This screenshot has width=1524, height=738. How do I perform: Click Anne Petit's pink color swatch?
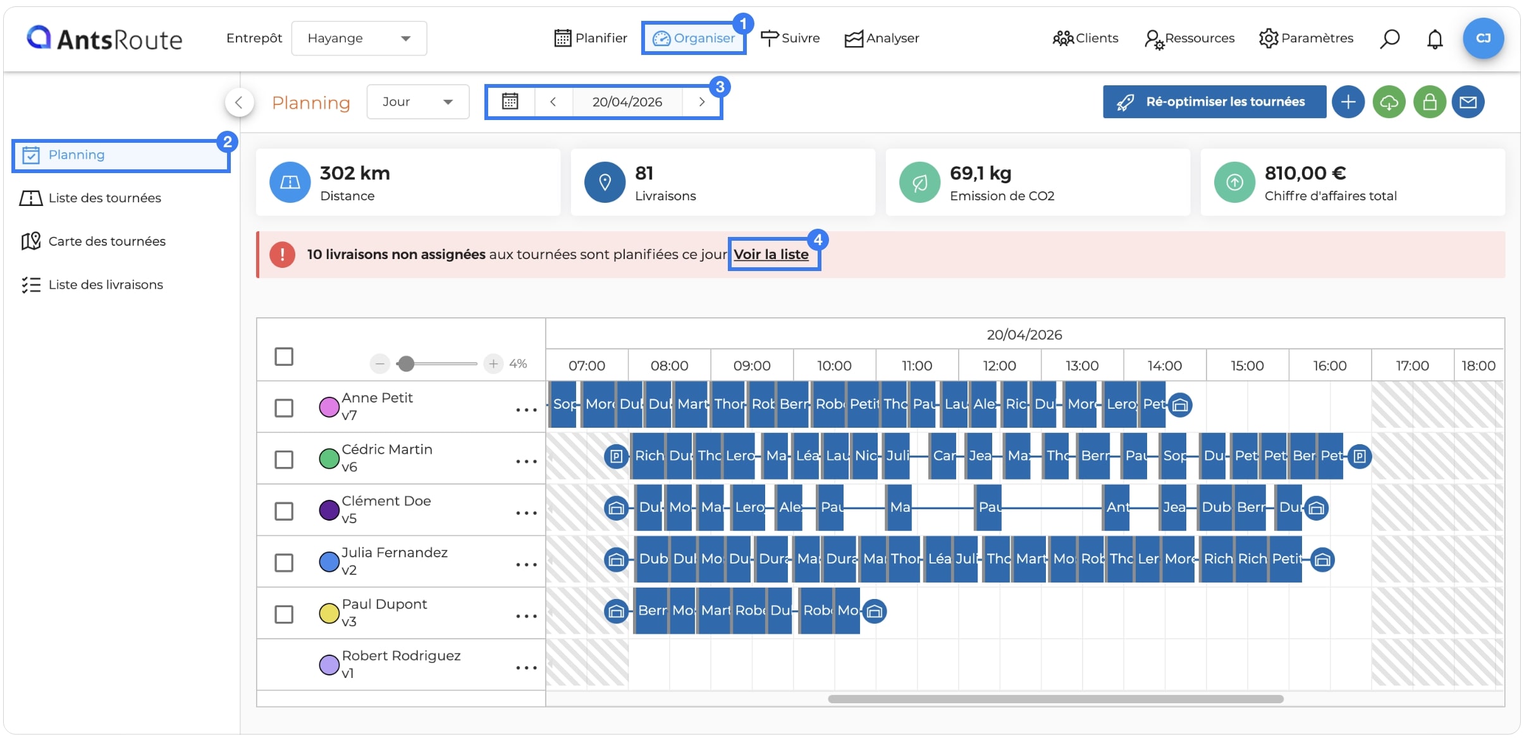pos(329,407)
